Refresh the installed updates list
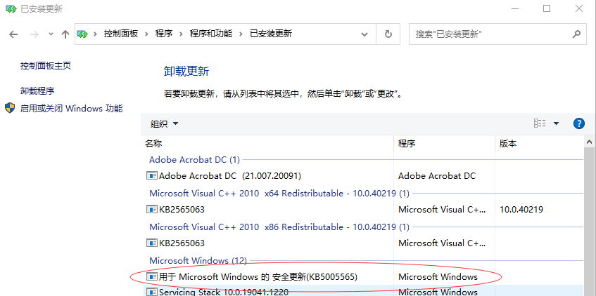This screenshot has height=296, width=596. (x=388, y=34)
